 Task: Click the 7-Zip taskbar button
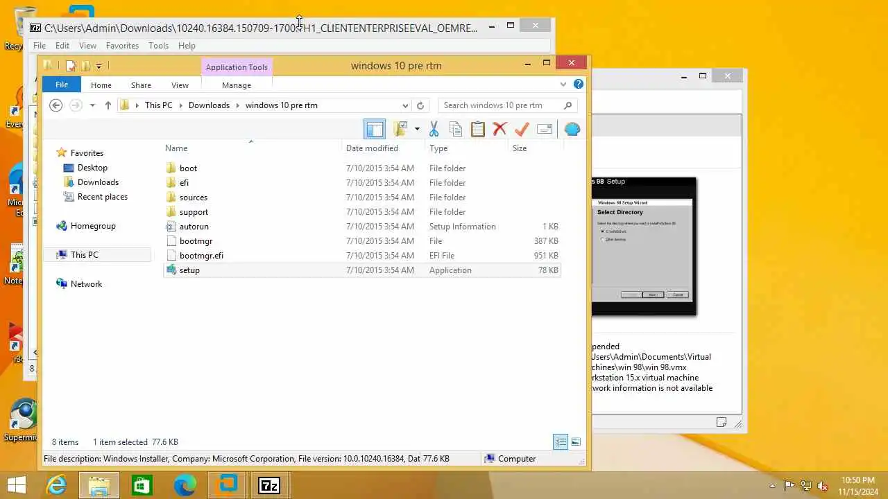click(269, 485)
